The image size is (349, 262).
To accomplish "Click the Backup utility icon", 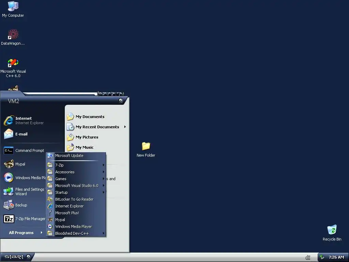I will point(9,205).
